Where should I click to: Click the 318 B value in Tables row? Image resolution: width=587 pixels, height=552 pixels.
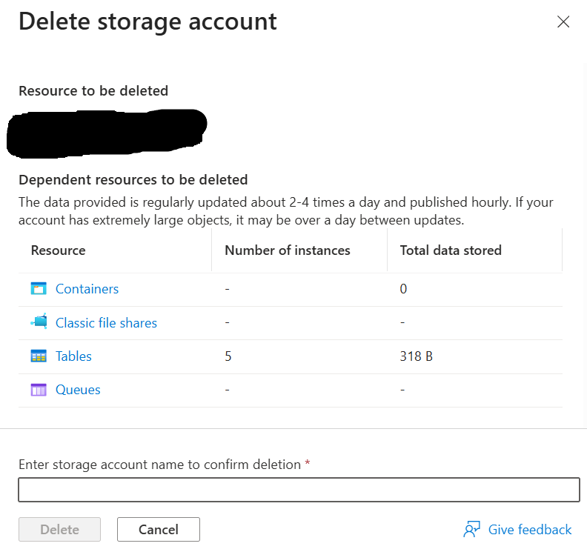point(417,356)
